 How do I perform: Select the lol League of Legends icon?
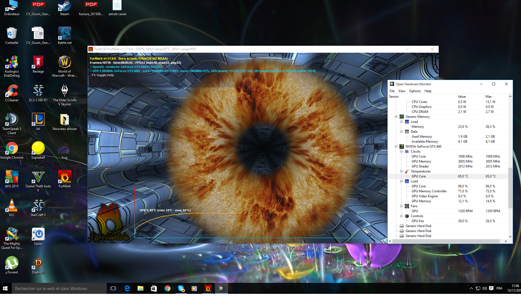point(38,122)
